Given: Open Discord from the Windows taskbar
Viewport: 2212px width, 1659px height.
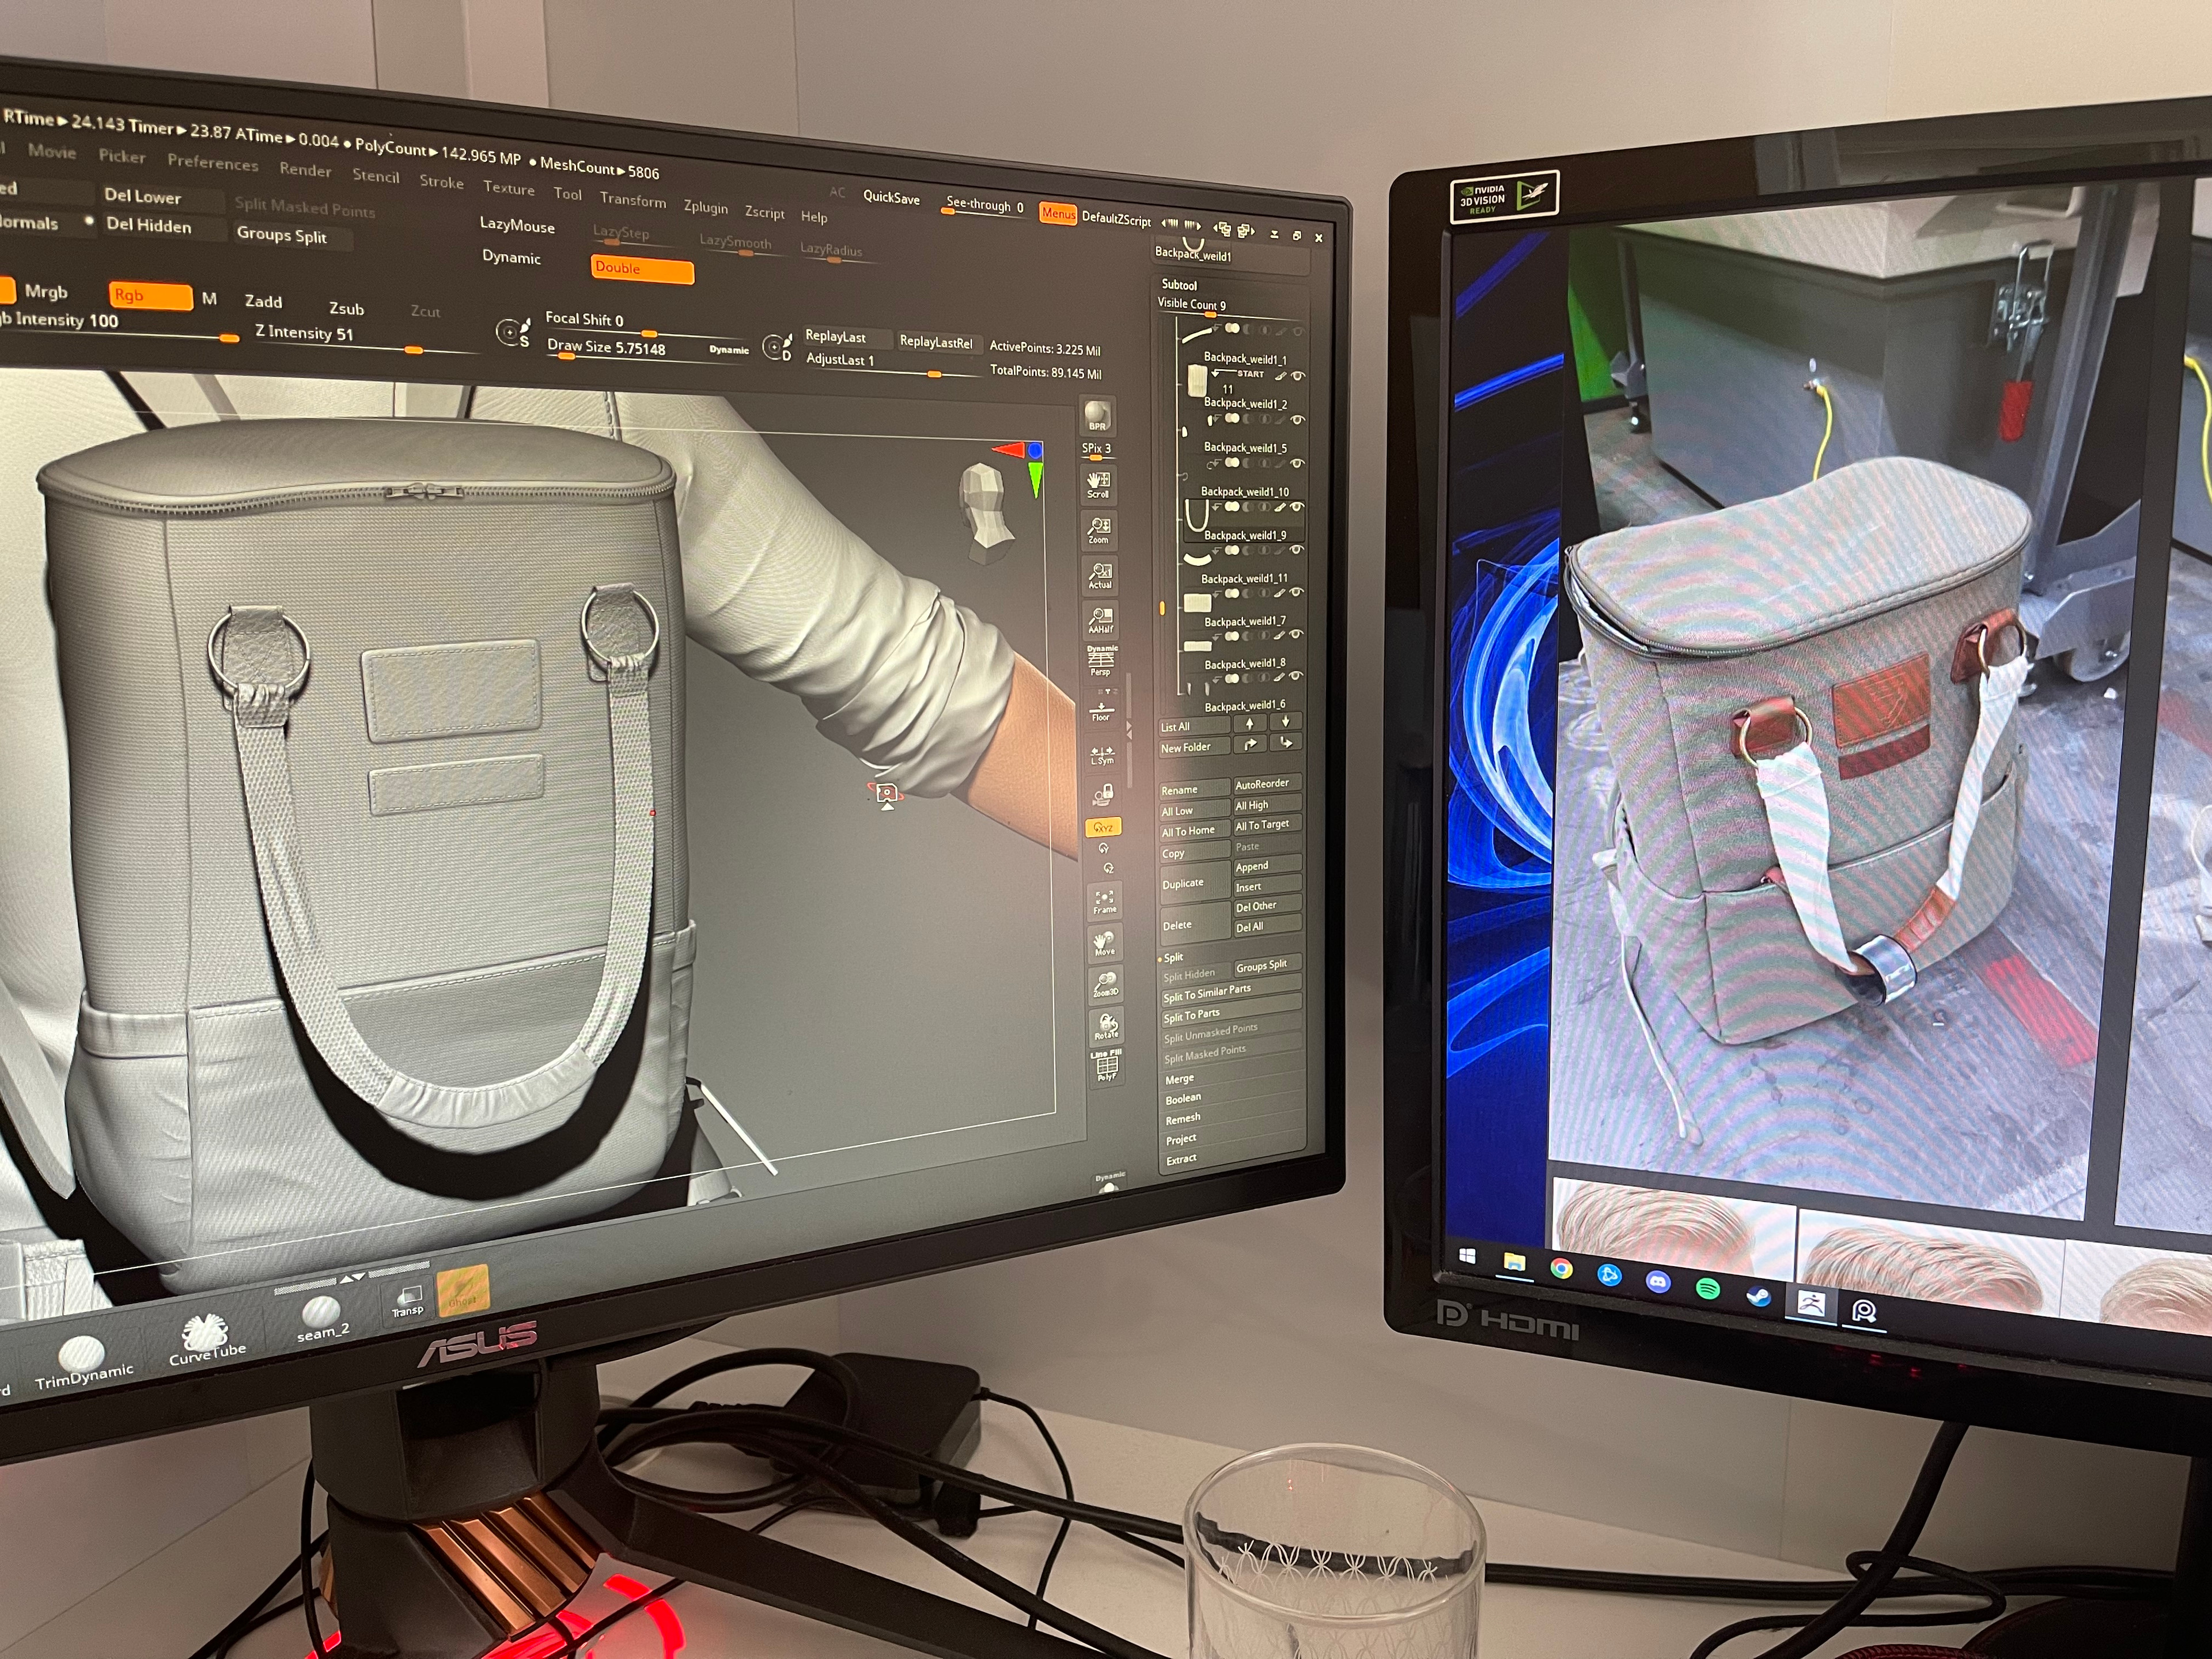Looking at the screenshot, I should [1658, 1281].
